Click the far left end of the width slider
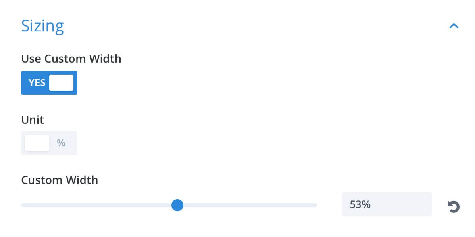 (x=23, y=205)
